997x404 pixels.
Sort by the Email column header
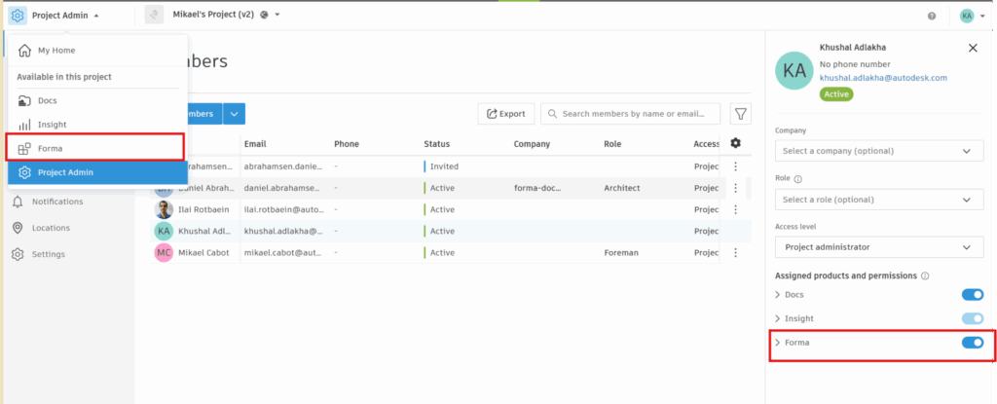pos(255,144)
